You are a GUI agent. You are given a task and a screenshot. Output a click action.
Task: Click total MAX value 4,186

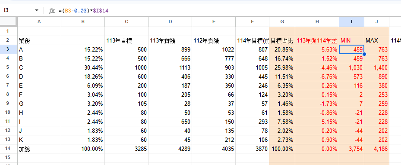(x=377, y=149)
